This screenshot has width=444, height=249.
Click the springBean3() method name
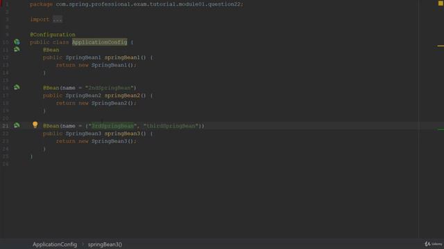tap(122, 133)
